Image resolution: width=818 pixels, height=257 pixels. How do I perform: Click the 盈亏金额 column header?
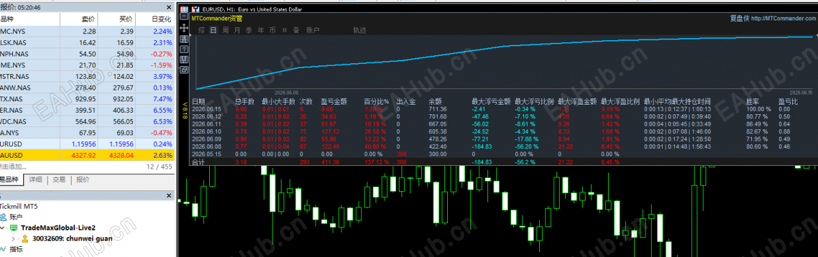[334, 101]
